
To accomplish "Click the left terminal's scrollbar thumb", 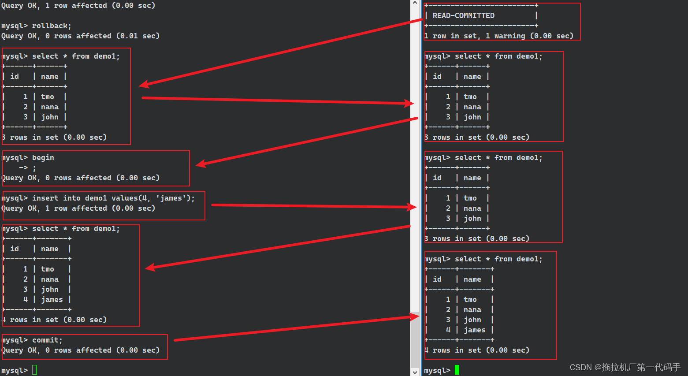I will 415,339.
